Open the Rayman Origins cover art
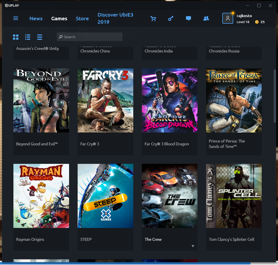278x265 pixels. [x=41, y=196]
